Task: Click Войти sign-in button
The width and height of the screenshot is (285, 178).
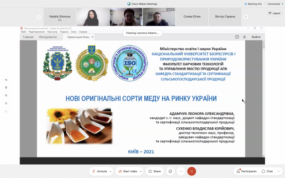Action: pyautogui.click(x=256, y=37)
